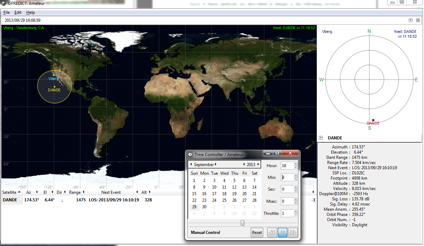Image resolution: width=424 pixels, height=246 pixels.
Task: Go back one year from 2013
Action: click(244, 164)
